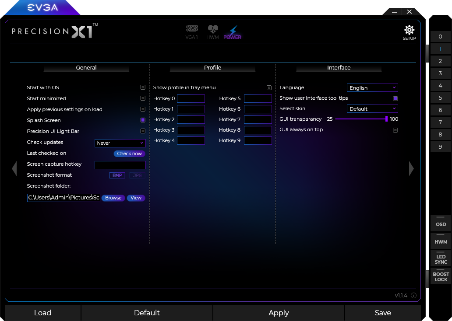
Task: Click the screenshot folder path field
Action: click(x=64, y=198)
